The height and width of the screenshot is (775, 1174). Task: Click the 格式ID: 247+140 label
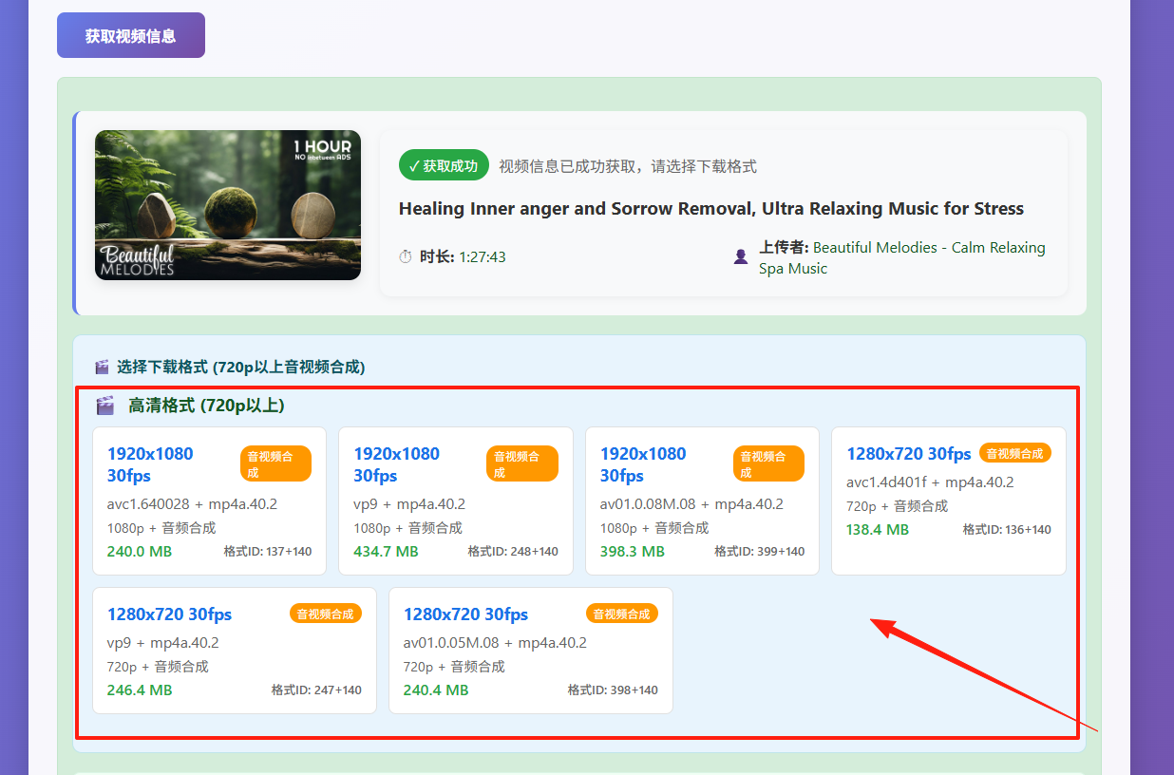pyautogui.click(x=316, y=690)
